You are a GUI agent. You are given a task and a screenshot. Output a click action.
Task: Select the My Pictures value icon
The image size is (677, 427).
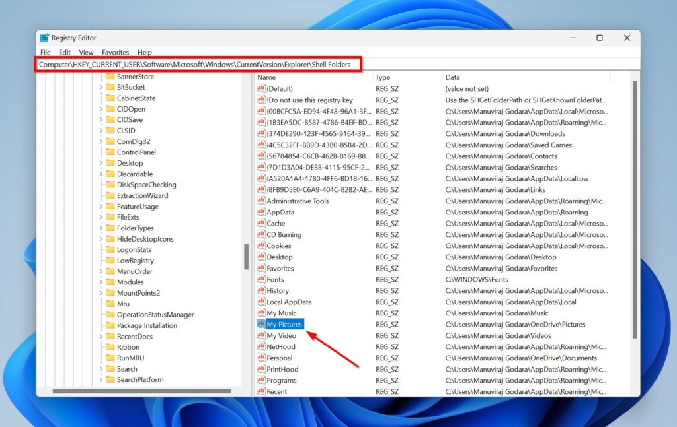tap(262, 324)
